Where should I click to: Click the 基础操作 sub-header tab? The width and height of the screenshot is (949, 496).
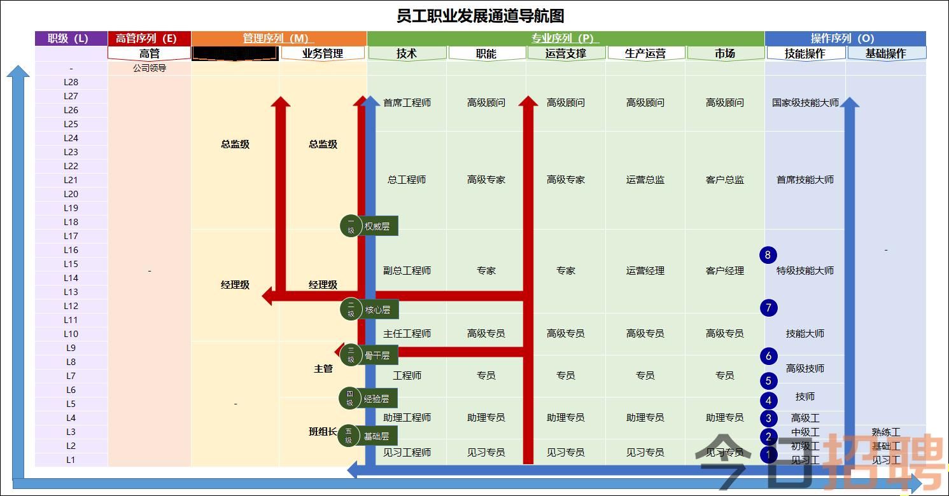coord(886,53)
